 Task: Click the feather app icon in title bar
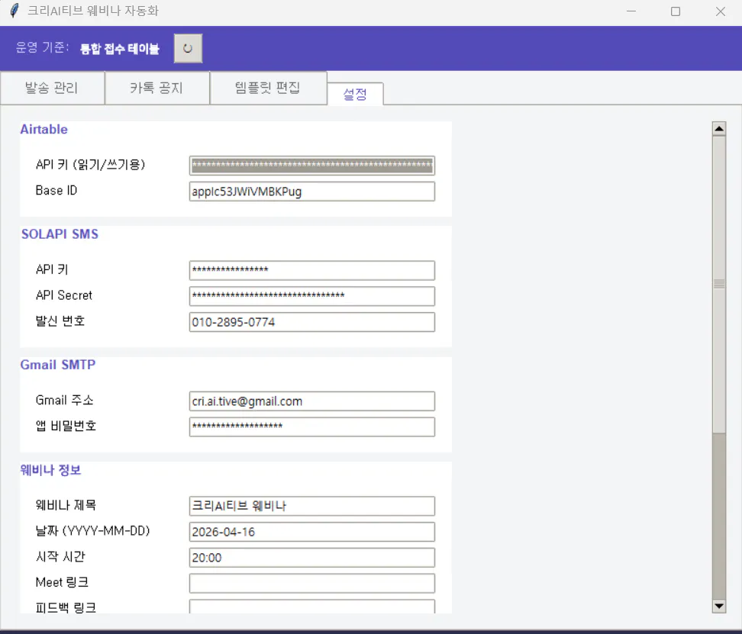tap(15, 11)
